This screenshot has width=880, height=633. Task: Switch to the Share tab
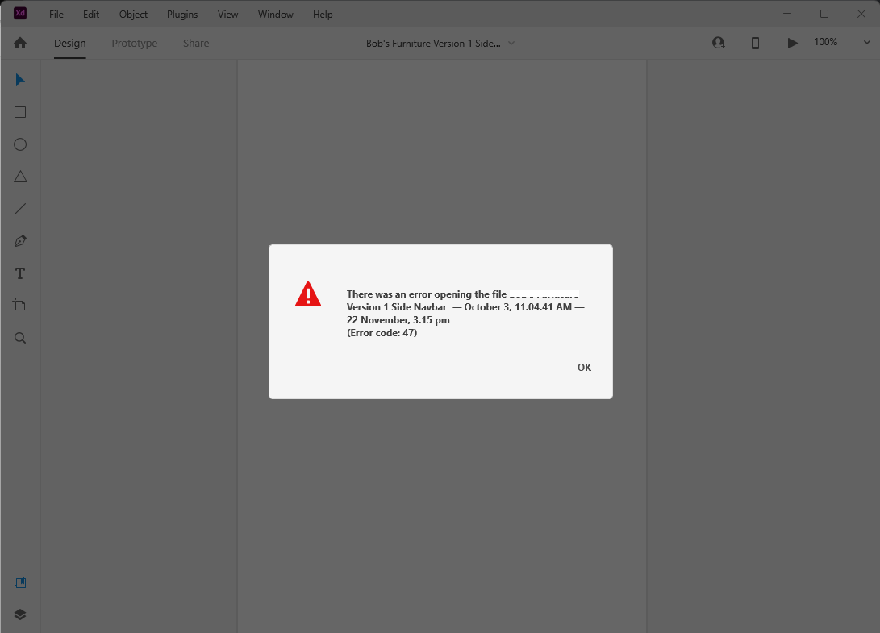[x=196, y=44]
